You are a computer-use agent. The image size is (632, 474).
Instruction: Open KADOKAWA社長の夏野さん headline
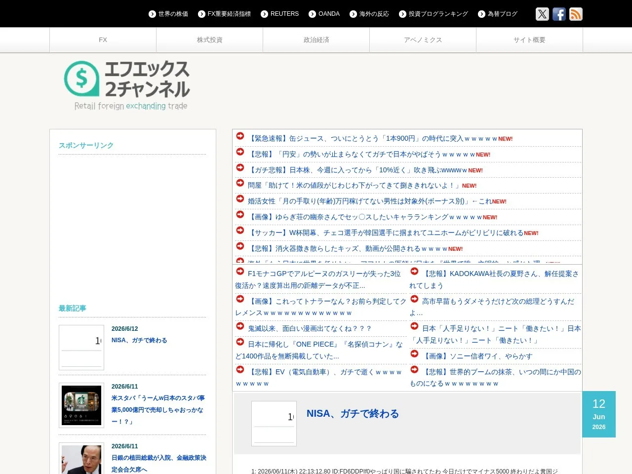tap(494, 279)
